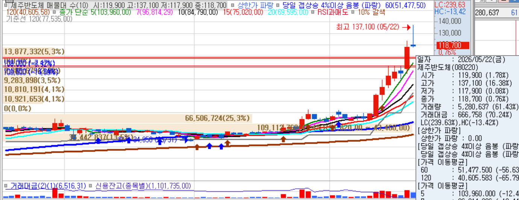519x200 pixels.
Task: Click the green 5(103,960,00) MA label
Action: click(x=111, y=12)
